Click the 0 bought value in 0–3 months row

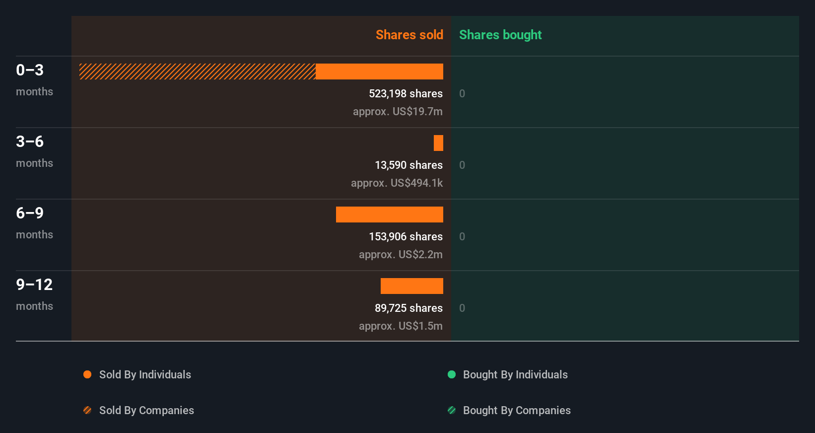pyautogui.click(x=462, y=93)
